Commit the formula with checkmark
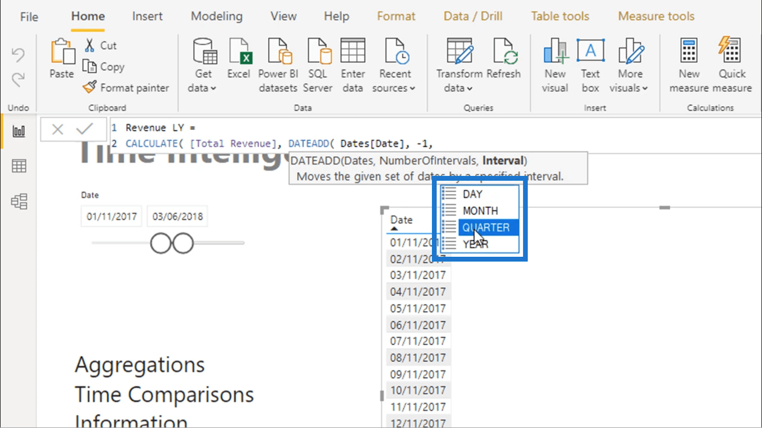The width and height of the screenshot is (762, 428). [85, 128]
